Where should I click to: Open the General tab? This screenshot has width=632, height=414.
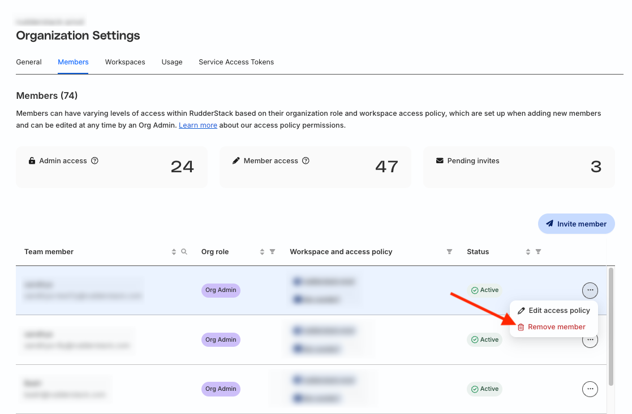coord(29,62)
